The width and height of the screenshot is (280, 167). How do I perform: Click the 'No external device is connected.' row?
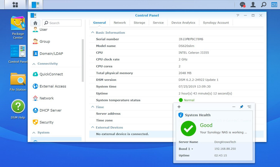176,134
